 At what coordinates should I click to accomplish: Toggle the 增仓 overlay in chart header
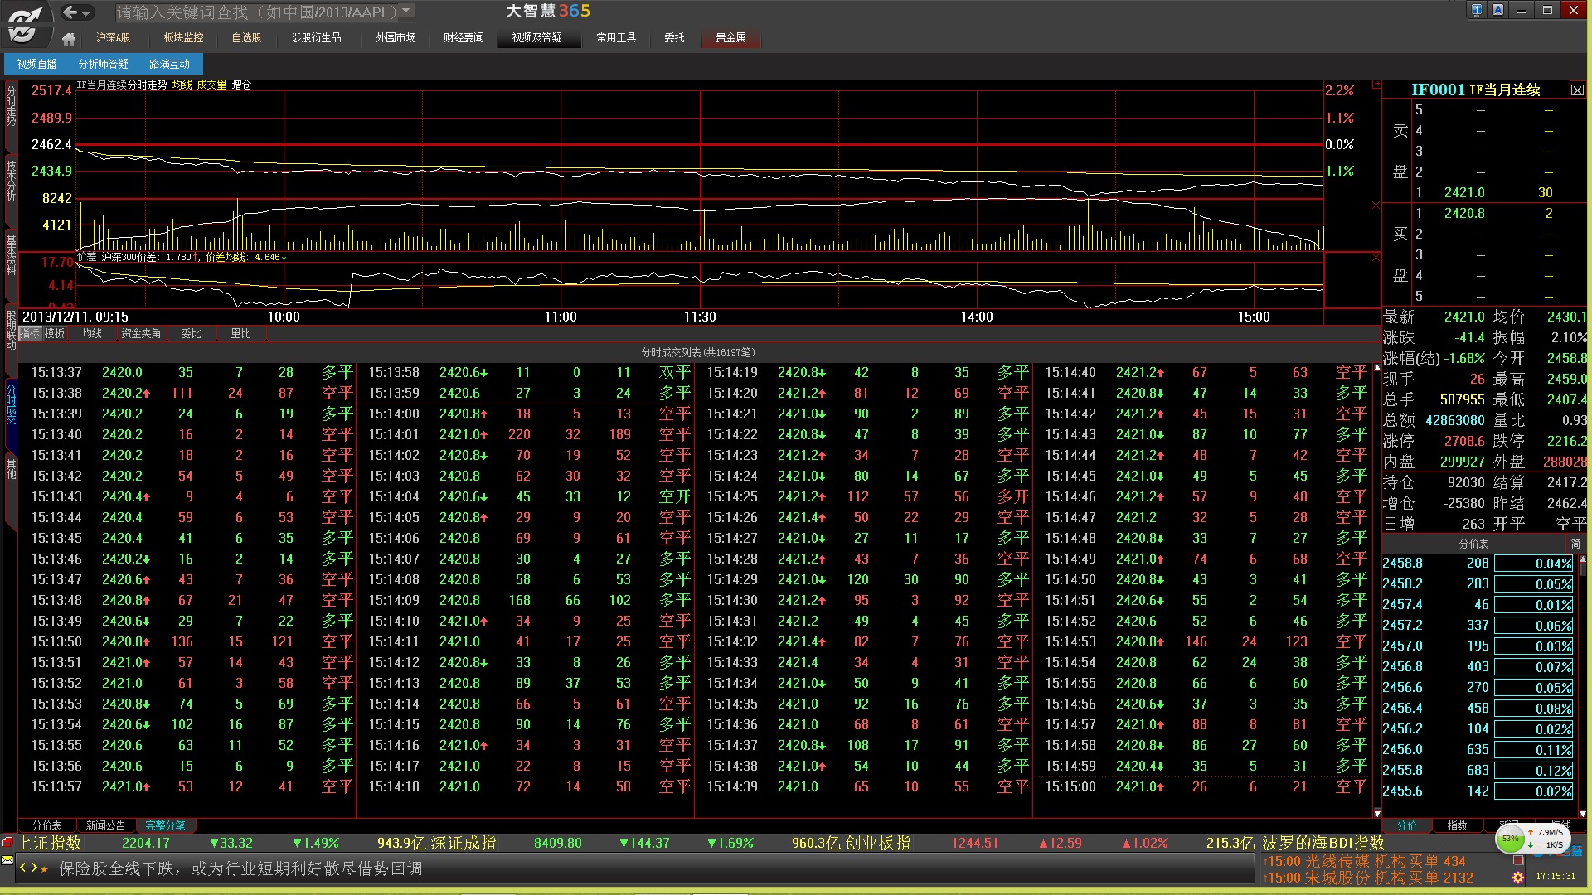click(241, 85)
